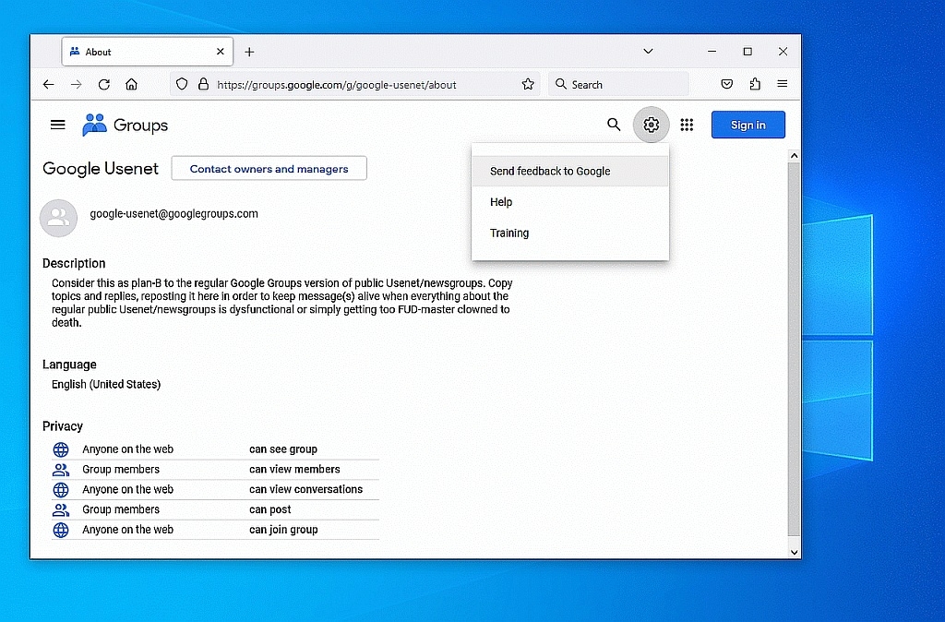Open the browser extensions icon
945x622 pixels.
pyautogui.click(x=755, y=84)
